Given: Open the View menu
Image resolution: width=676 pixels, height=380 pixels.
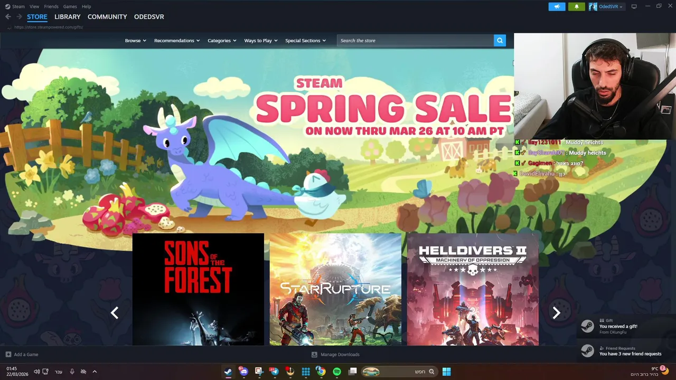Looking at the screenshot, I should click(x=34, y=6).
